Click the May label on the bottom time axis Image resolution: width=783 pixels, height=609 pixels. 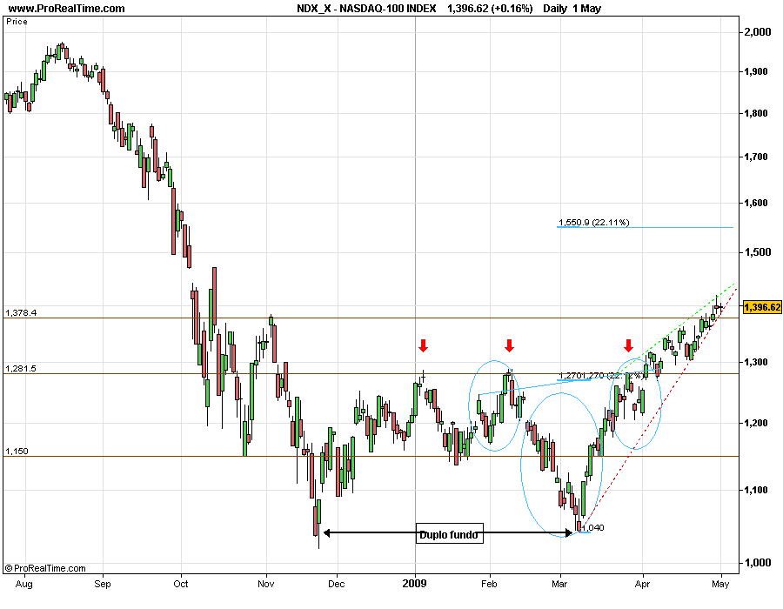click(x=720, y=584)
